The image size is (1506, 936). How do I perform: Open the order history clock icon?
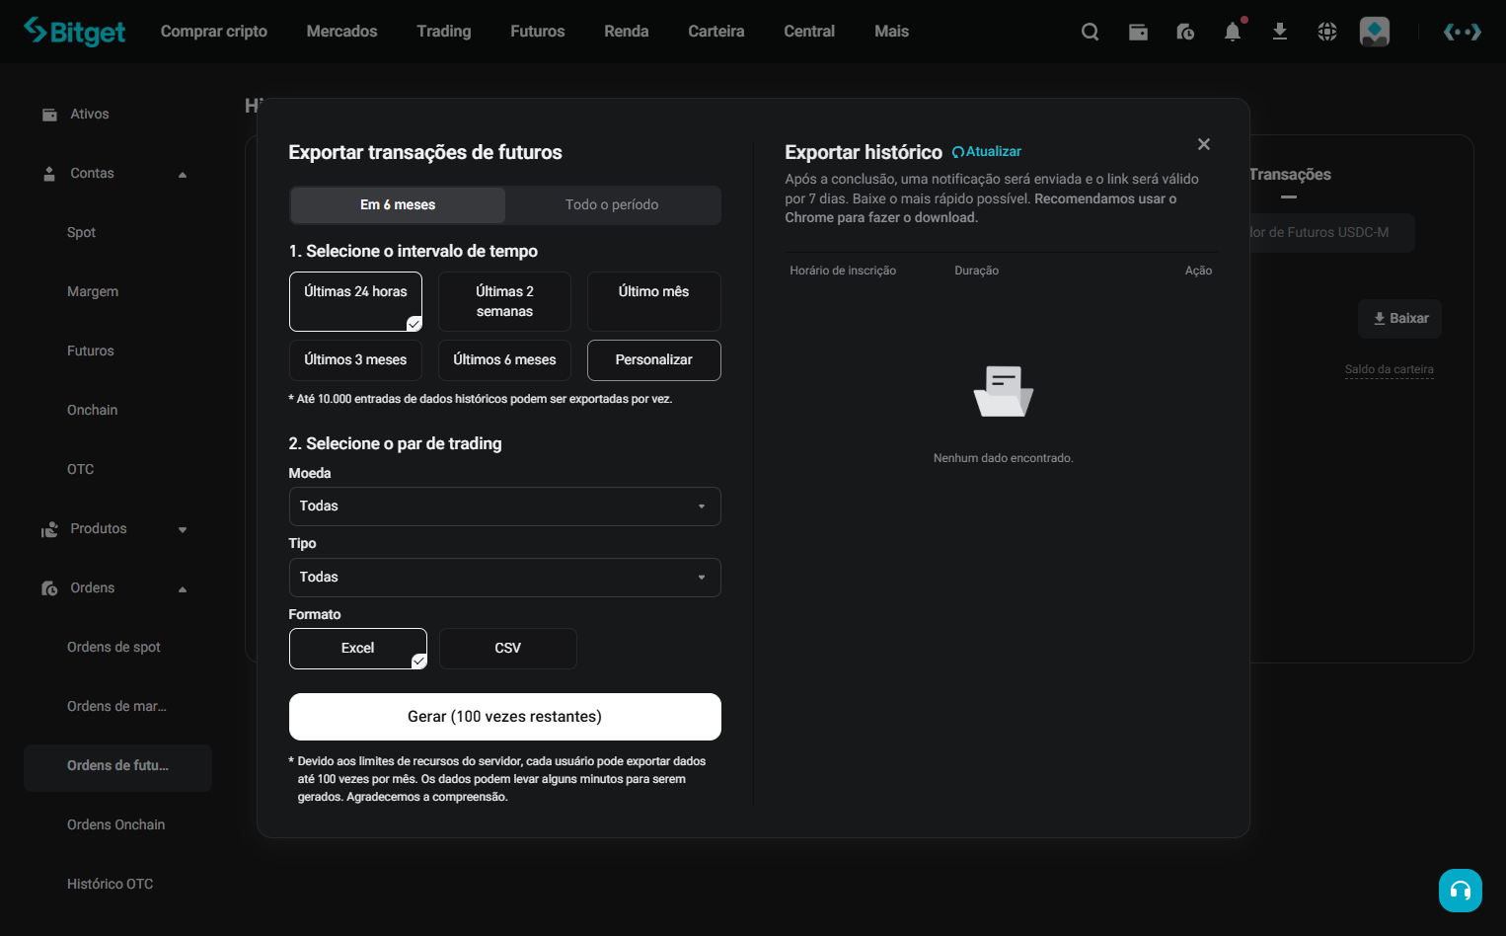(x=1185, y=32)
